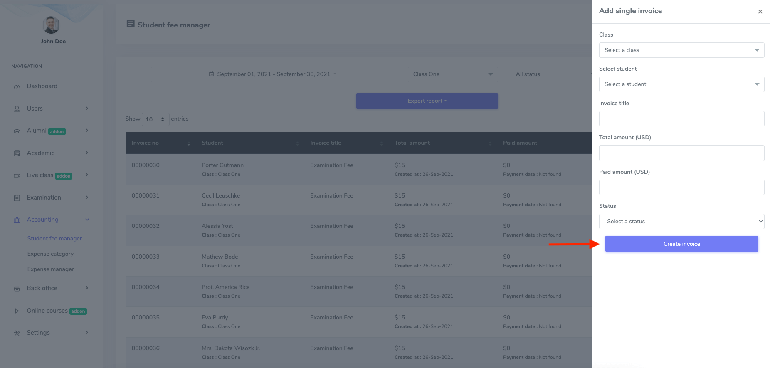Open the Select a student dropdown
The height and width of the screenshot is (368, 770).
pos(681,84)
